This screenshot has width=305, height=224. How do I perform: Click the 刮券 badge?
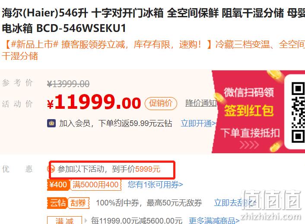[78, 203]
